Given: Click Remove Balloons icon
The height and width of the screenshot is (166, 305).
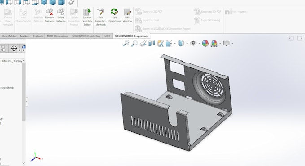Looking at the screenshot, I should point(49,16).
